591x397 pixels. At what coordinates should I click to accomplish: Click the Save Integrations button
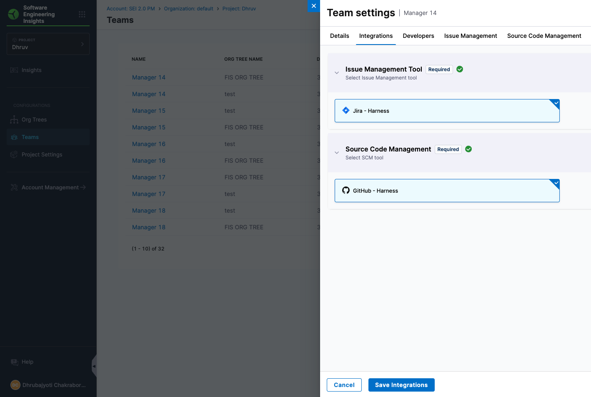point(401,385)
